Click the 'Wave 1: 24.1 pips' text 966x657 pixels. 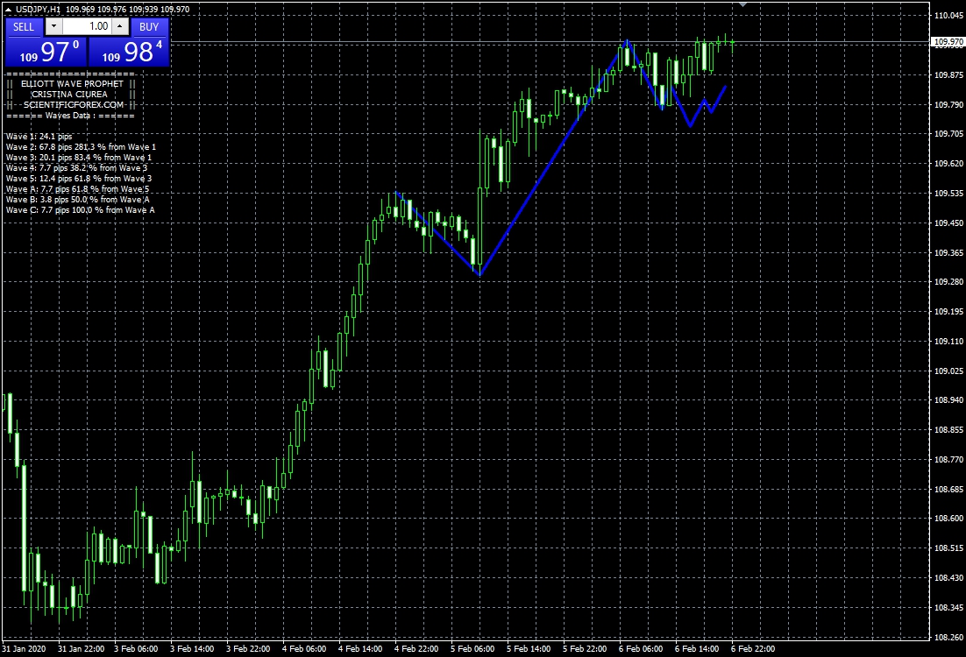[39, 137]
